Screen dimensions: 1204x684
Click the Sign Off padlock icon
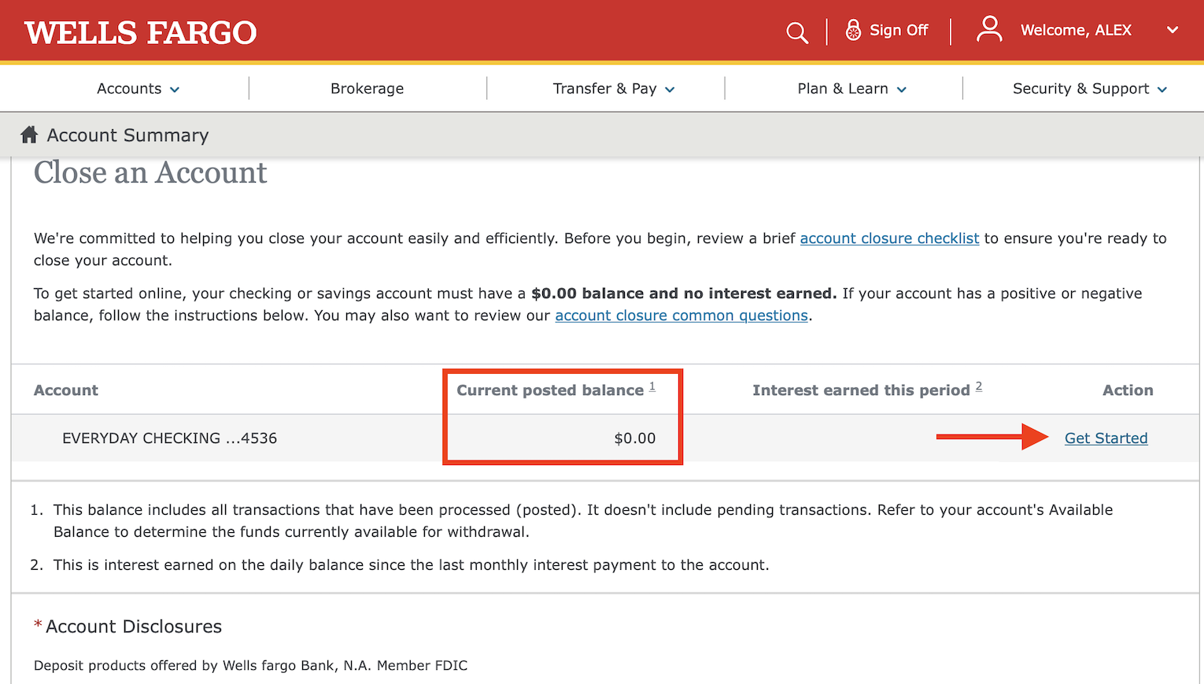pyautogui.click(x=853, y=30)
